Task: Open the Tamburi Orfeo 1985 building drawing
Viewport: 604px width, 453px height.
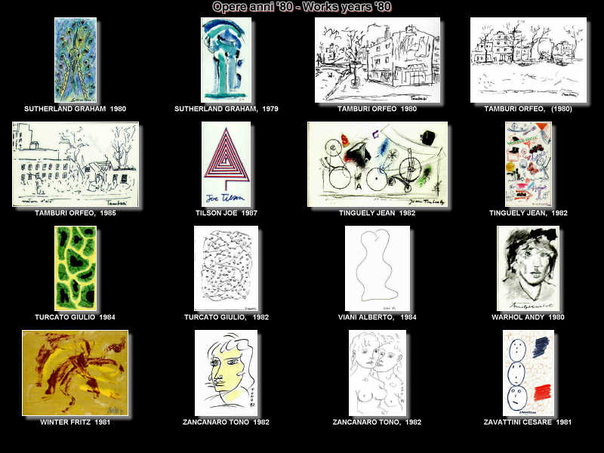Action: [x=75, y=164]
